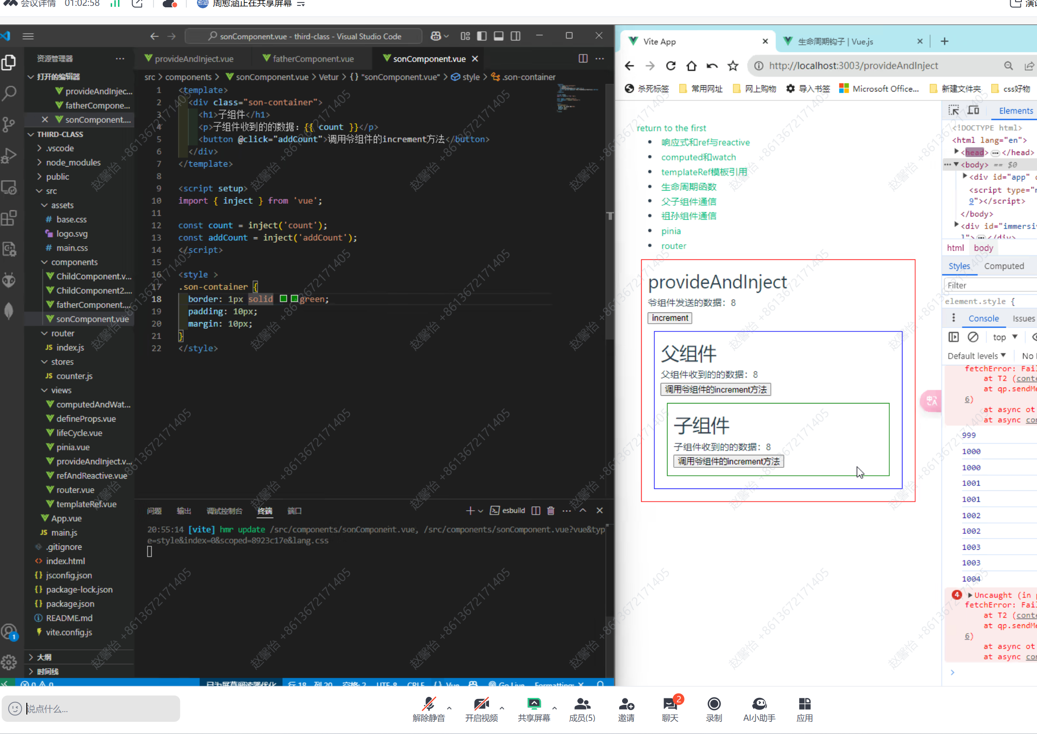Viewport: 1037px width, 734px height.
Task: Open the pinia link in page list
Action: click(x=671, y=231)
